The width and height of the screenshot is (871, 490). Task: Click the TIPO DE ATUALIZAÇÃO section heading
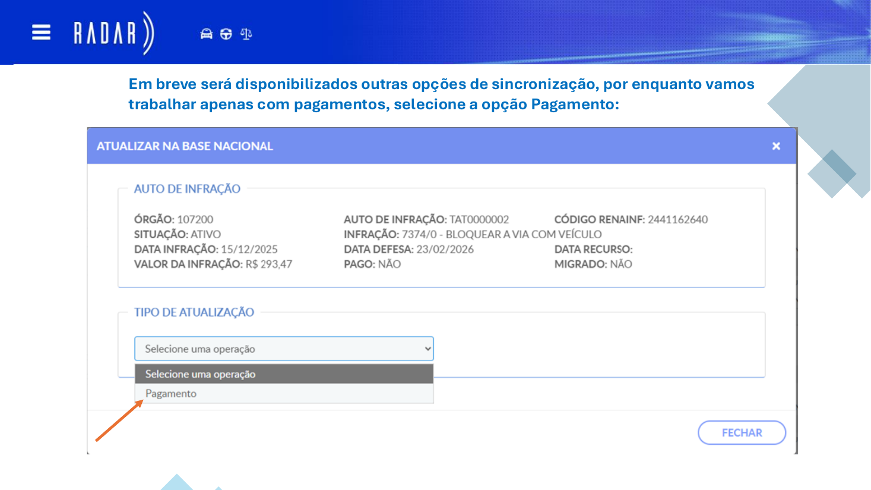[x=194, y=312]
